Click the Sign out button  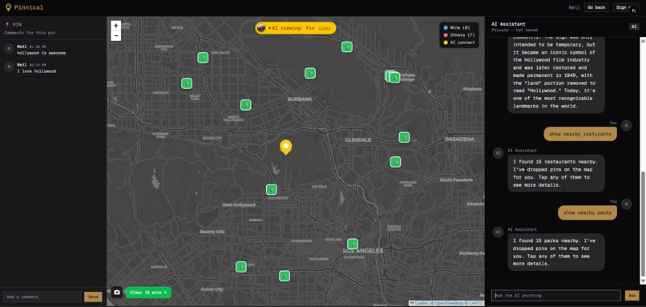[622, 7]
